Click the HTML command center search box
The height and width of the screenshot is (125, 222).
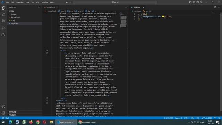tap(115, 2)
